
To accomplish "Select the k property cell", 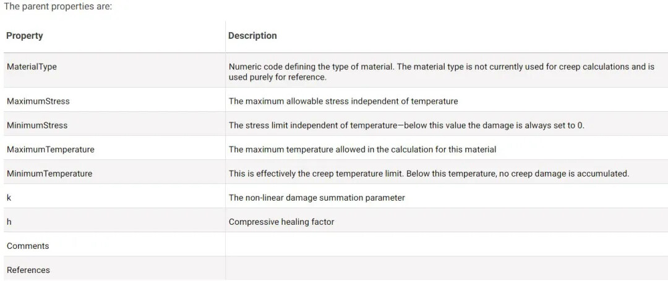I will (x=9, y=198).
